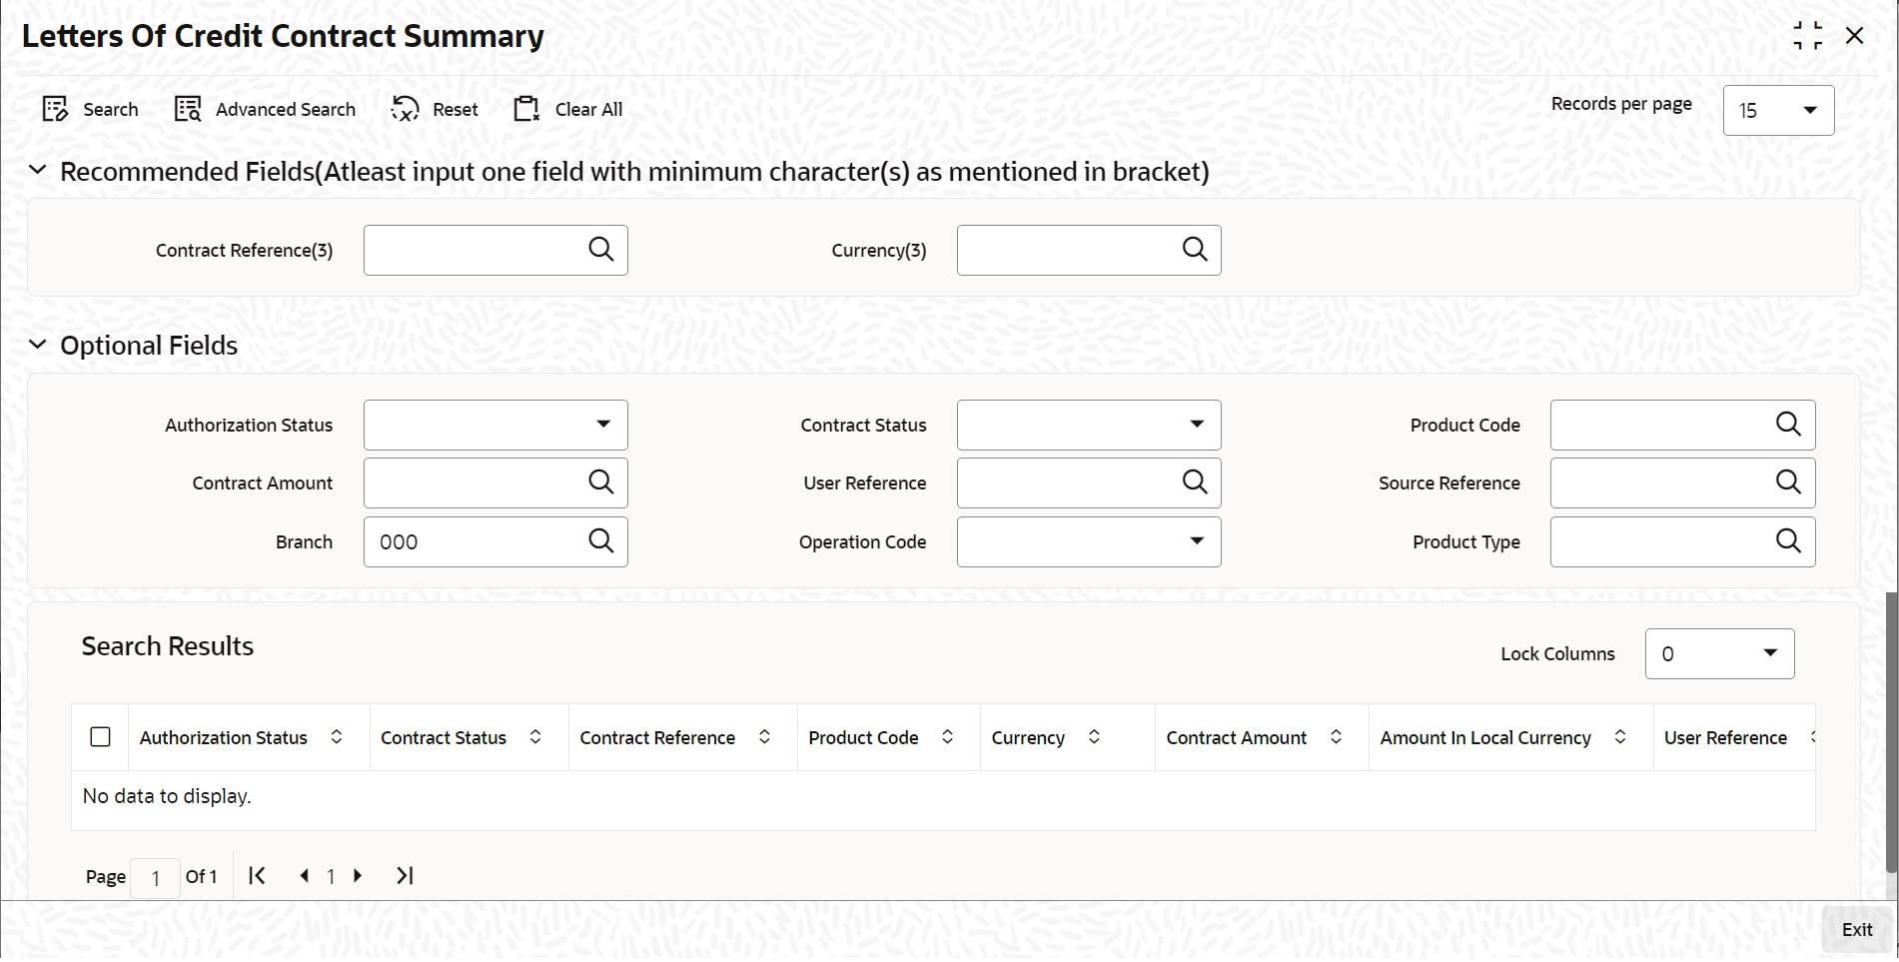This screenshot has width=1899, height=962.
Task: Open Records per page dropdown
Action: [x=1809, y=111]
